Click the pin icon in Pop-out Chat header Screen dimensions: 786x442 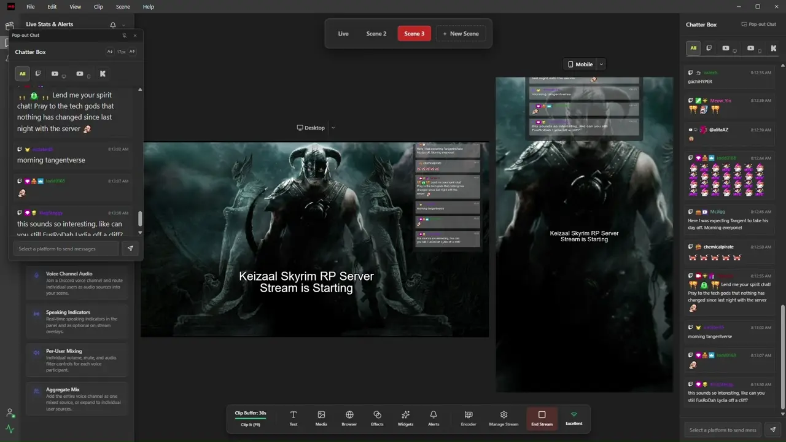(125, 36)
